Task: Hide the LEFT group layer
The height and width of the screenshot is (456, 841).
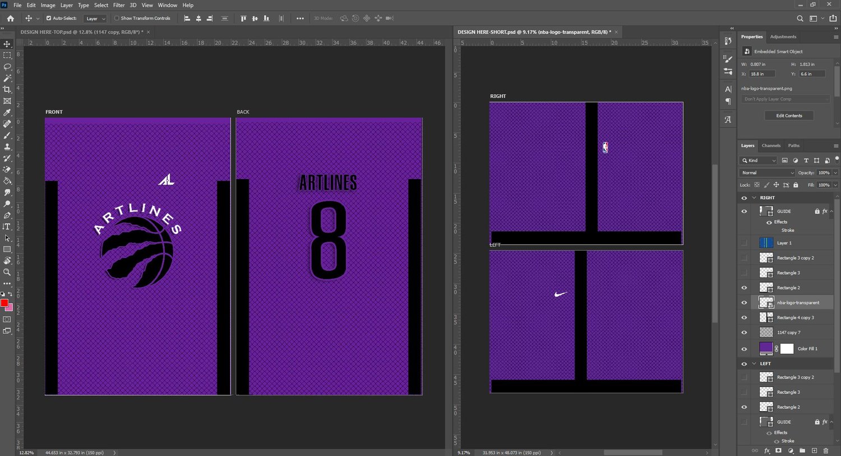Action: tap(744, 364)
